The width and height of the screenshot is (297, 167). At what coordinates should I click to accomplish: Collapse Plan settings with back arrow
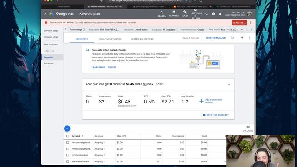point(66,29)
